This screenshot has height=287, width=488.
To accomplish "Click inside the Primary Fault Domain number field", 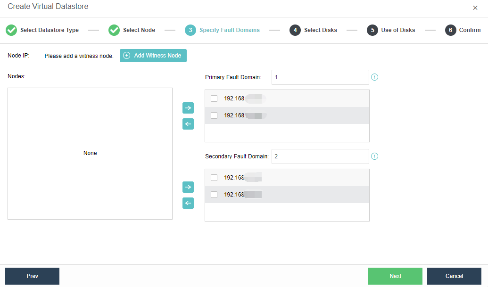I will point(320,77).
